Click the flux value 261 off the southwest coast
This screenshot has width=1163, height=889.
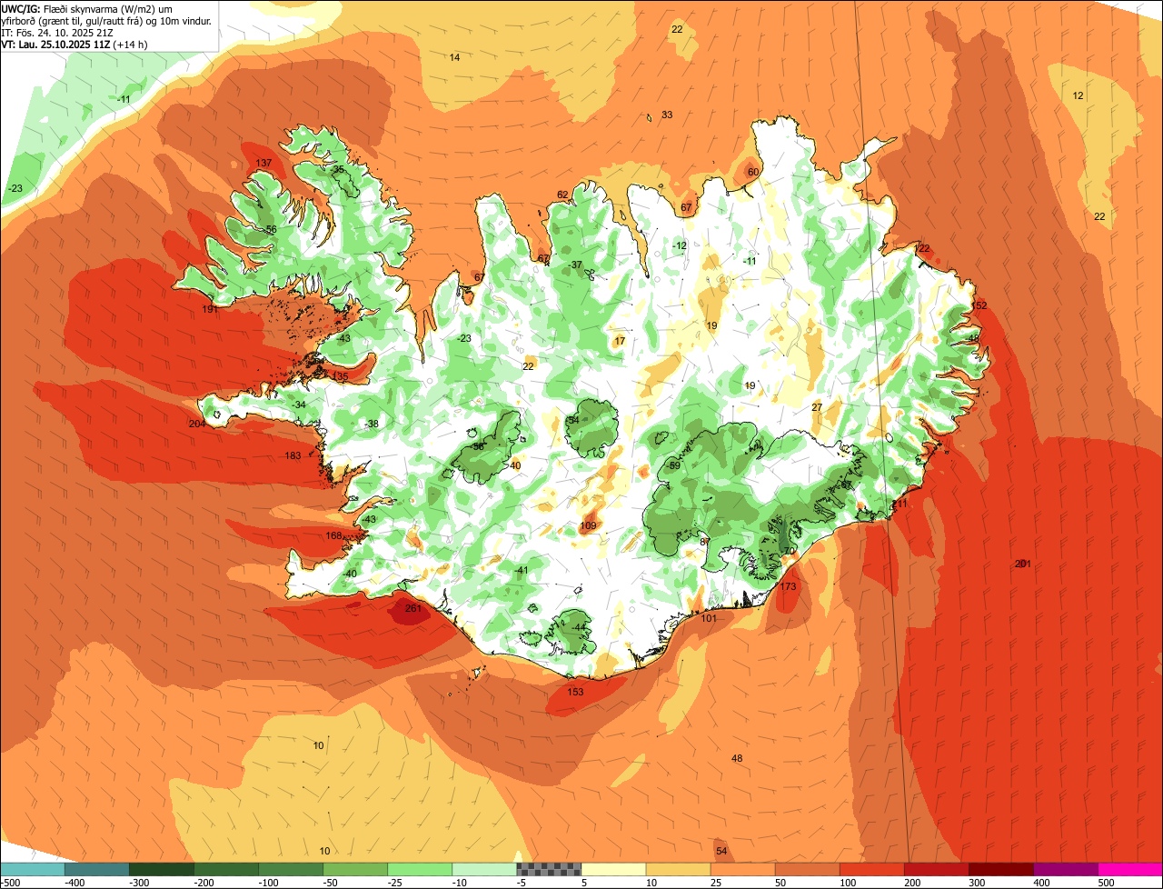(x=413, y=608)
